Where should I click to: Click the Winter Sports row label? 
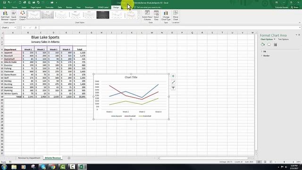pyautogui.click(x=13, y=93)
